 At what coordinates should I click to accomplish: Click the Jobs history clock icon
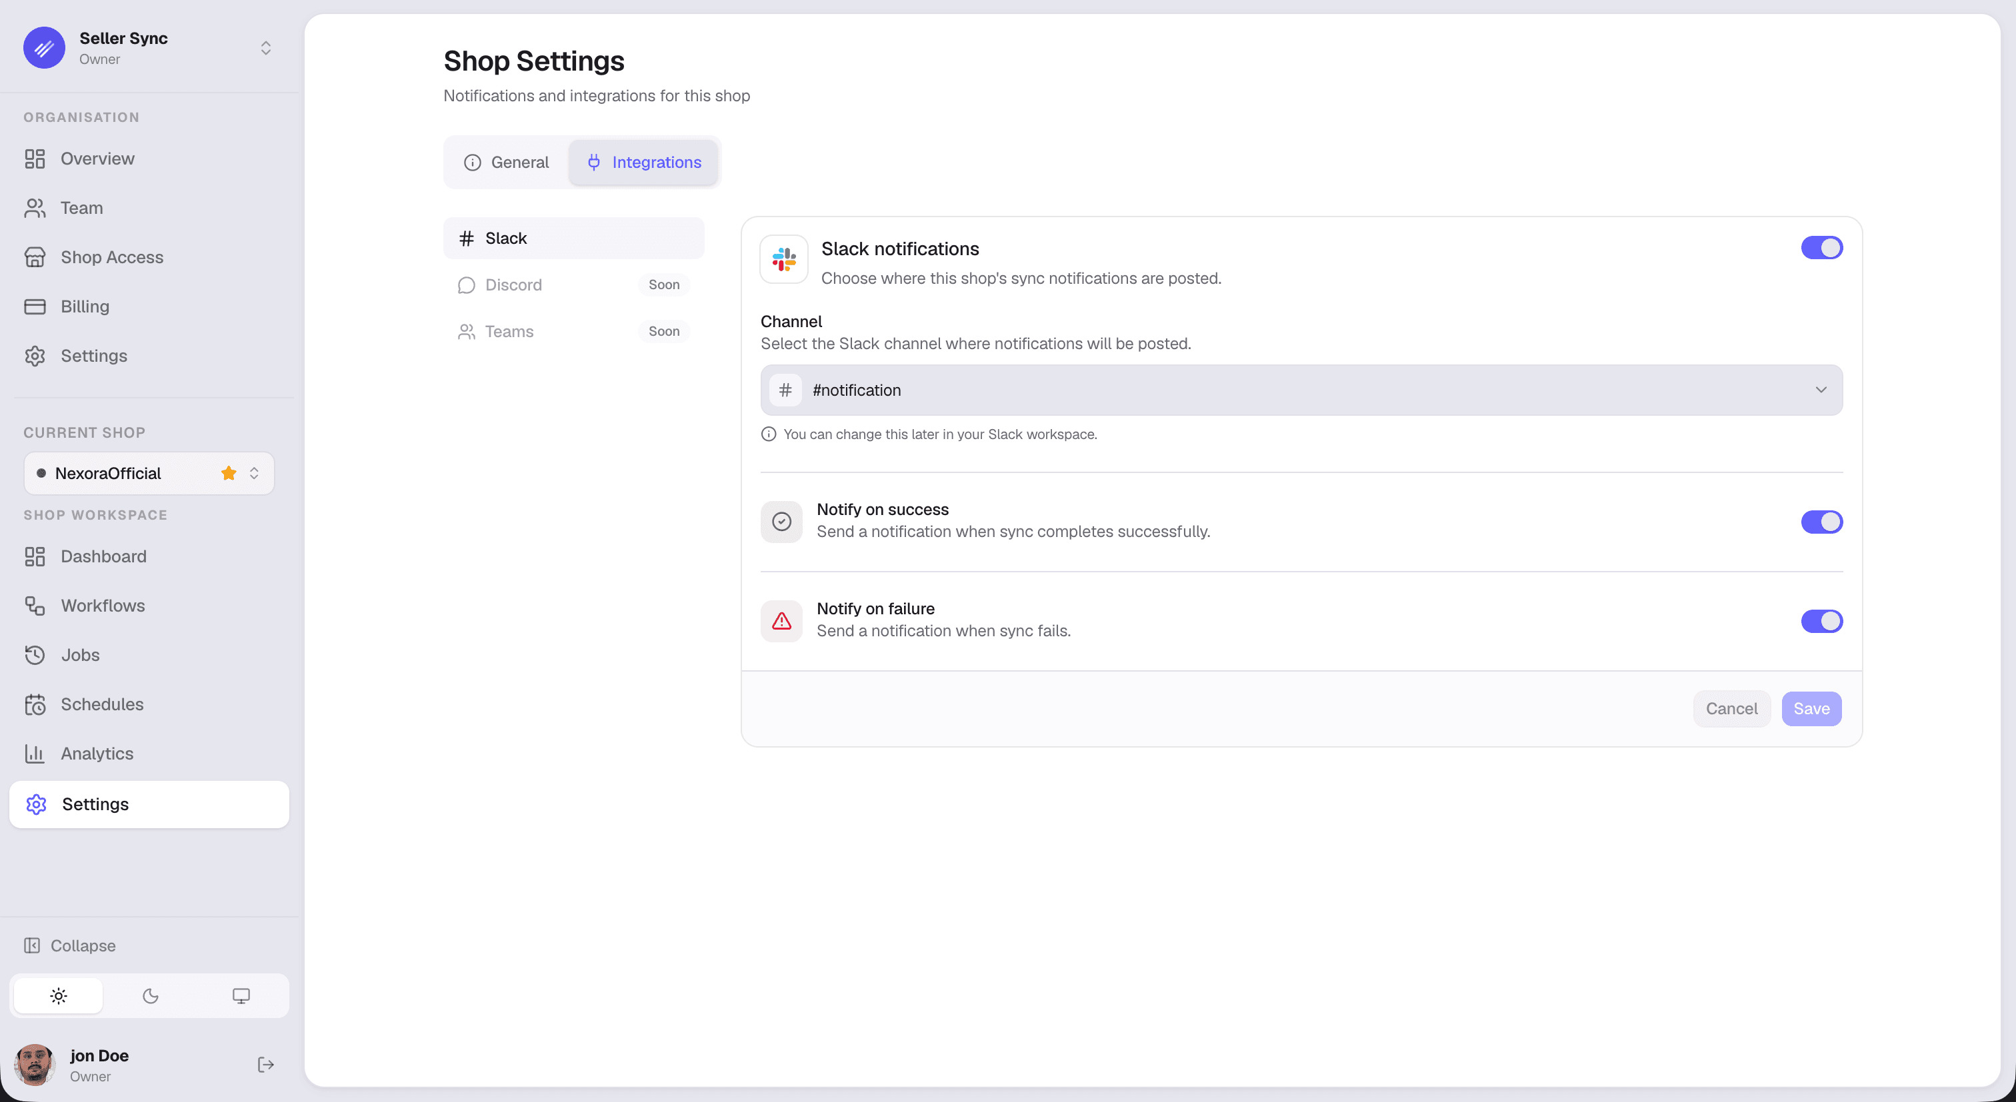pyautogui.click(x=35, y=656)
